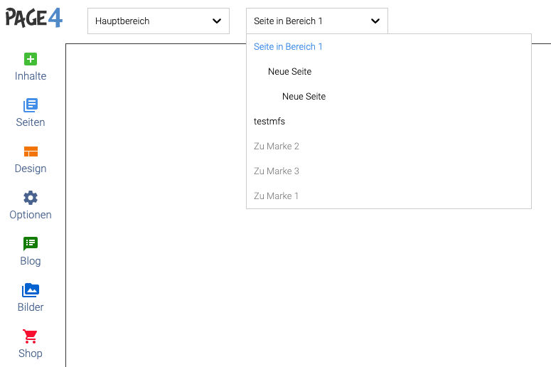
Task: Click the Seite in Bereich 1 chevron arrow
Action: click(375, 21)
